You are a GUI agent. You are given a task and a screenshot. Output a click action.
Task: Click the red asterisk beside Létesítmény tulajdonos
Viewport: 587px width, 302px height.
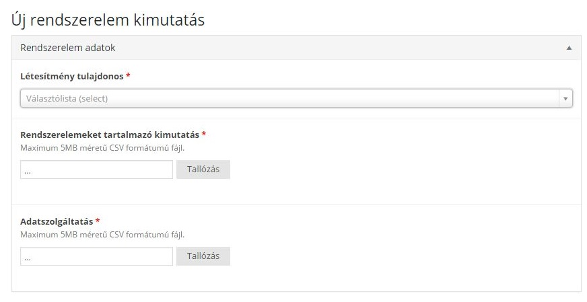[x=128, y=75]
